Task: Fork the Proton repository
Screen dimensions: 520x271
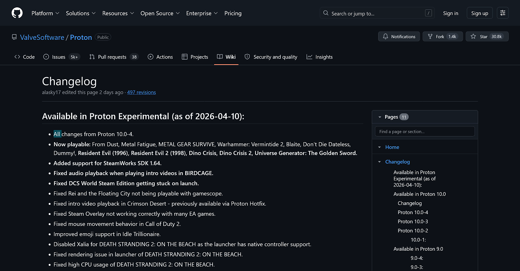Action: tap(441, 37)
